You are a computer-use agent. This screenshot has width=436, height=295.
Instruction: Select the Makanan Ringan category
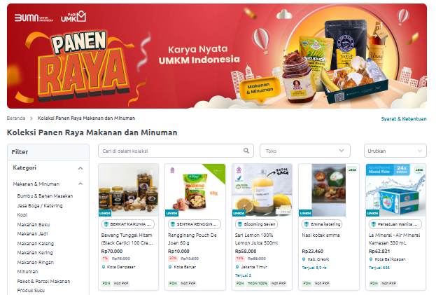point(36,262)
